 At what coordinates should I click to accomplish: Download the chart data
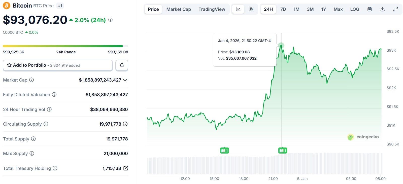pos(382,9)
